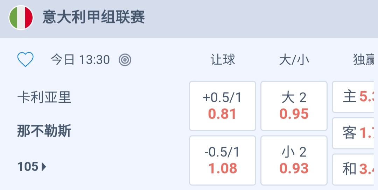
Task: Choose the 客 away win odds
Action: [x=354, y=133]
